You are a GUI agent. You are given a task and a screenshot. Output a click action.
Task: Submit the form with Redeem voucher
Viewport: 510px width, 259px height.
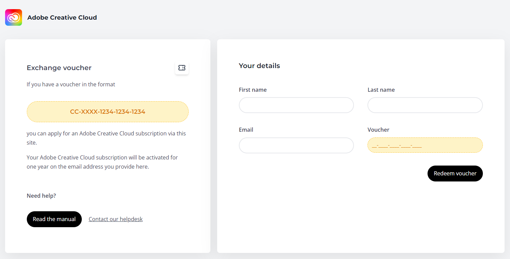point(455,173)
